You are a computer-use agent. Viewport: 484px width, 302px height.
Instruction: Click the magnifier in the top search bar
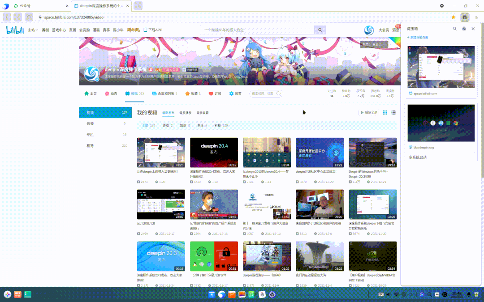(x=320, y=30)
